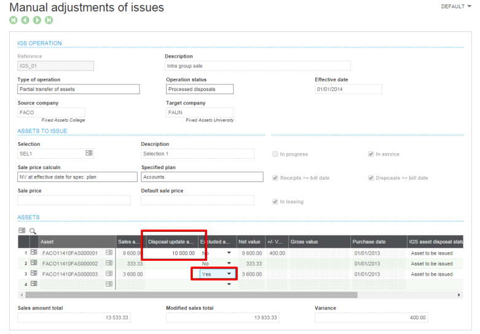The height and width of the screenshot is (334, 480).
Task: Expand Excluded Yes dropdown in row 3
Action: (229, 274)
